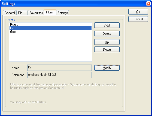Select the Dir filter entry
The width and height of the screenshot is (152, 116).
50,28
